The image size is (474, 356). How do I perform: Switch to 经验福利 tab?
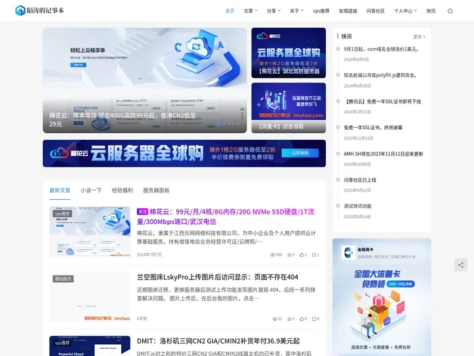point(122,191)
